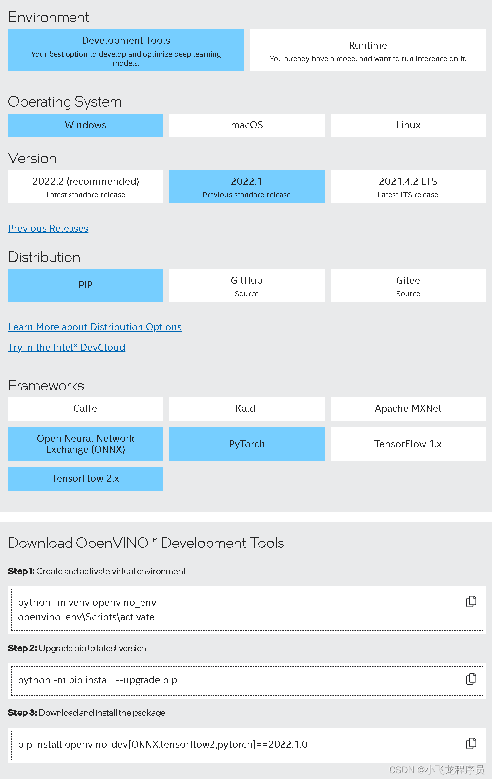Image resolution: width=492 pixels, height=779 pixels.
Task: Toggle Open Neural Network Exchange (ONNX) framework
Action: 85,444
